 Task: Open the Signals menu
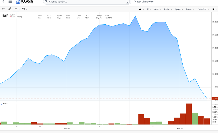[x=179, y=9]
